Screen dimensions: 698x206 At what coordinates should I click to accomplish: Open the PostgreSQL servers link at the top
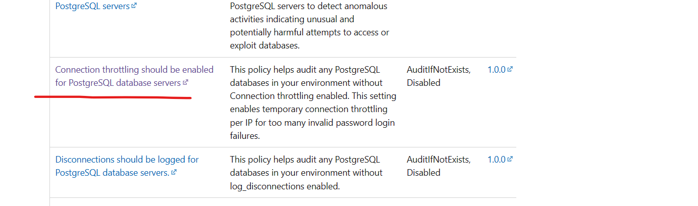coord(93,7)
